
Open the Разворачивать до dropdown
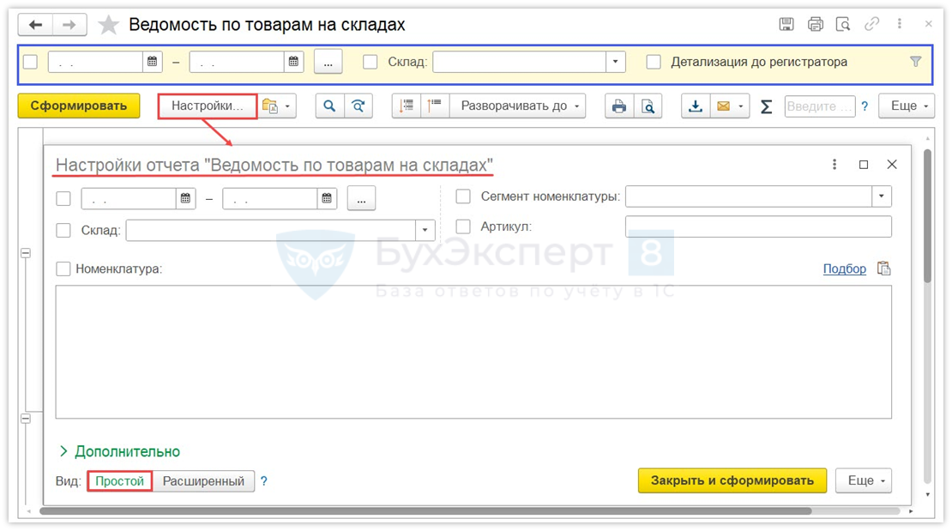pos(518,106)
